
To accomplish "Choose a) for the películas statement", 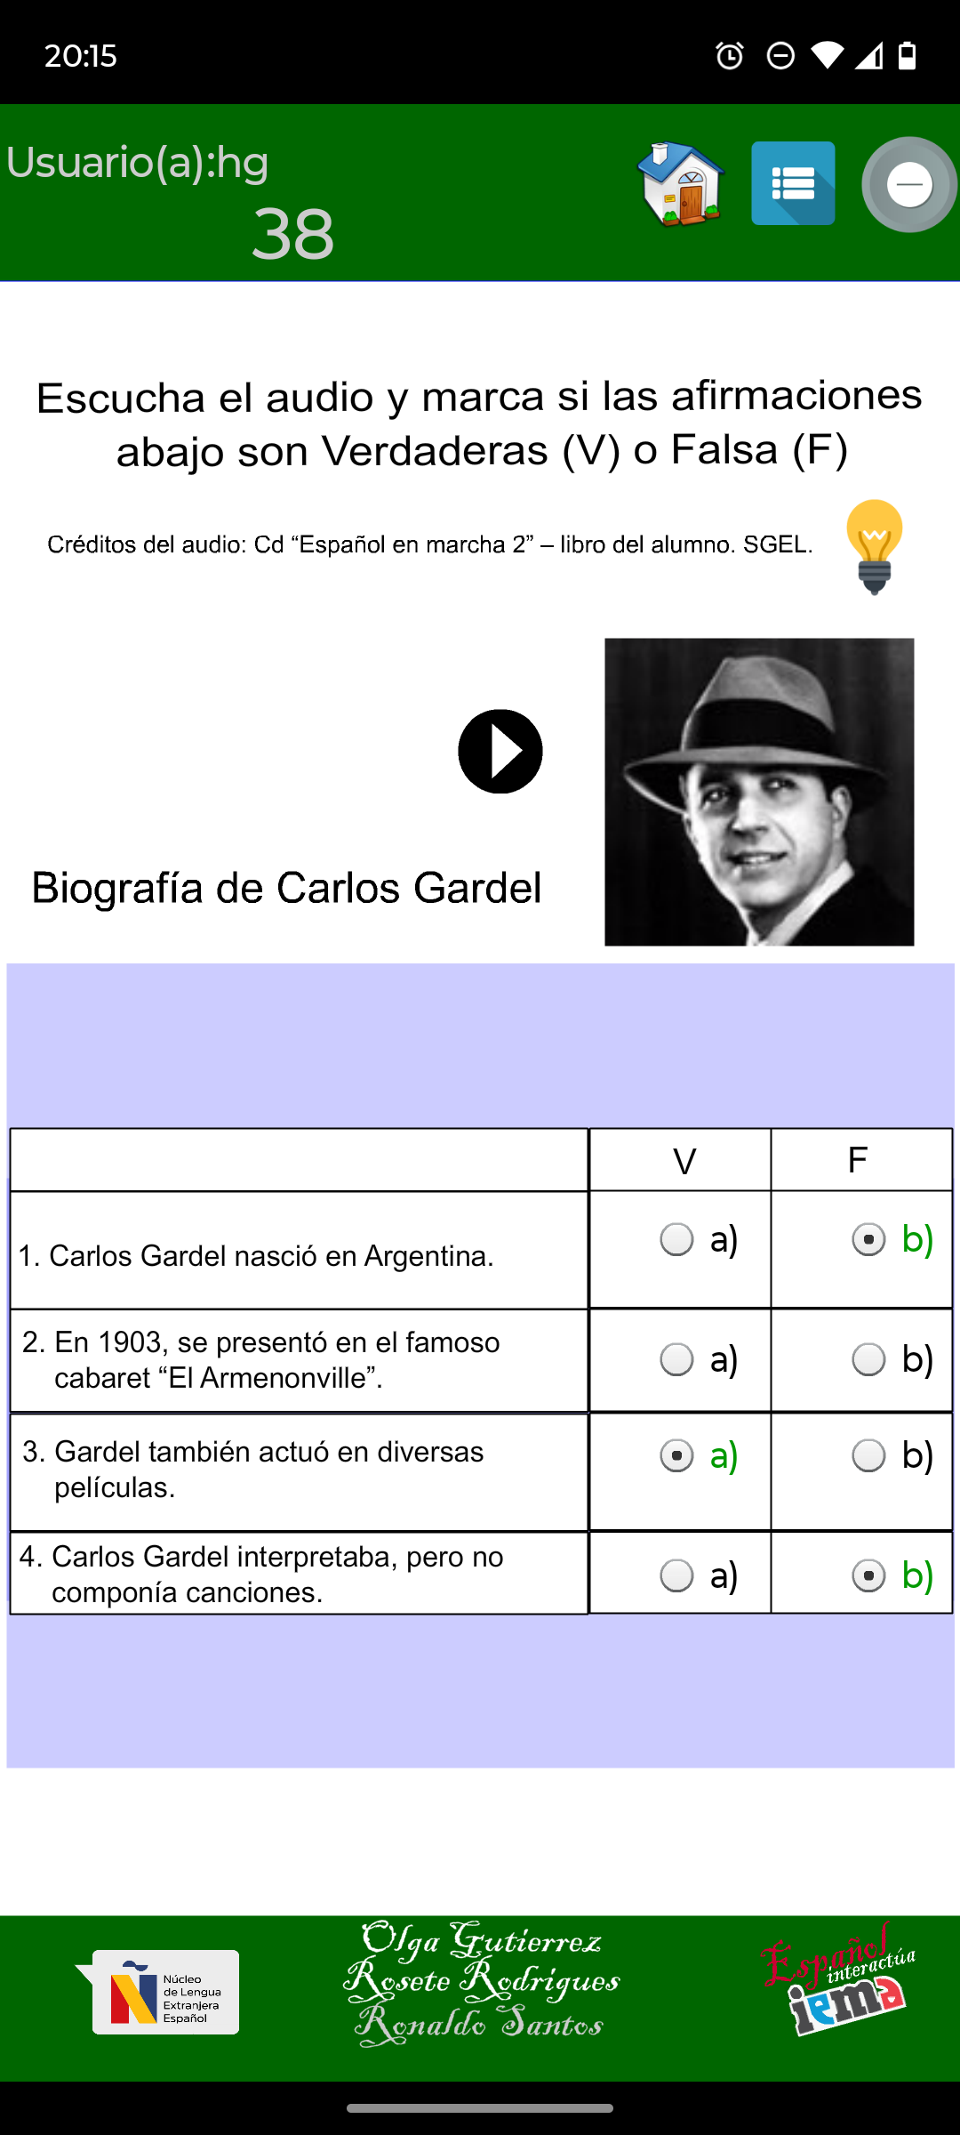I will tap(677, 1456).
